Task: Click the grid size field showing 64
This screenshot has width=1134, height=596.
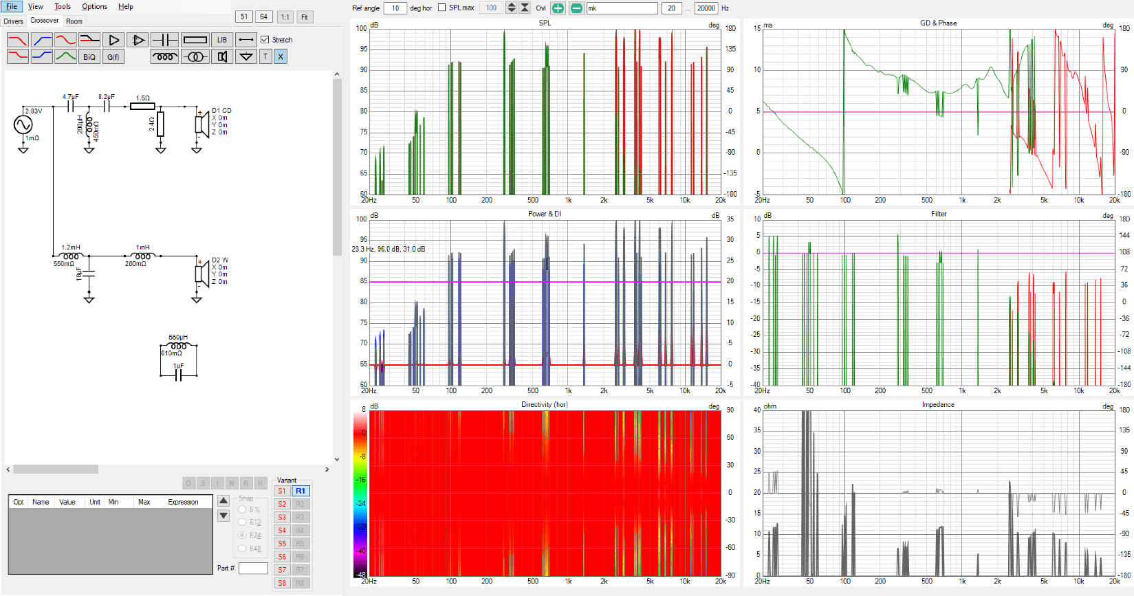Action: click(264, 16)
